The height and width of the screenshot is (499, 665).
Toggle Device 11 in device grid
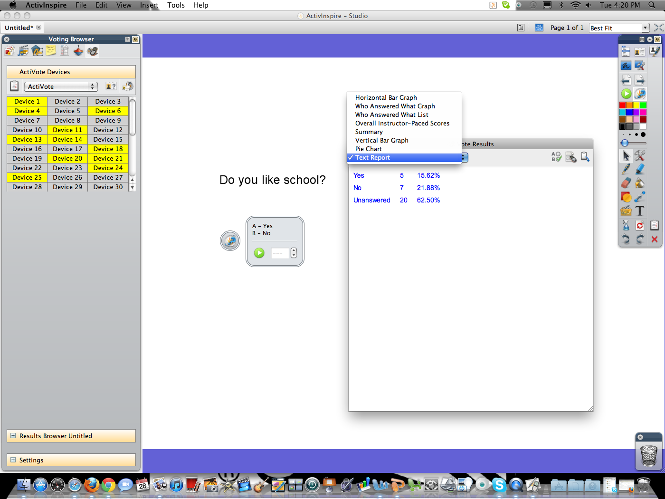(x=67, y=130)
